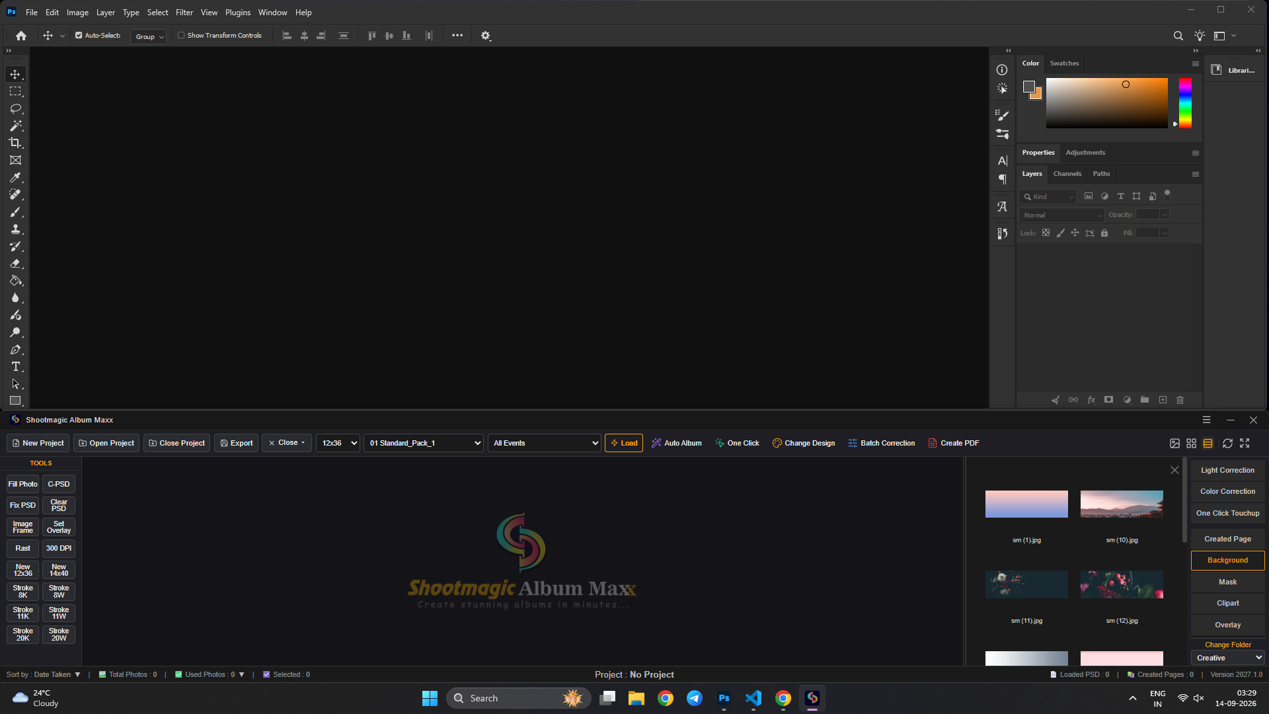Expand the 01 Standard_Pack_1 dropdown
This screenshot has width=1269, height=714.
point(424,443)
